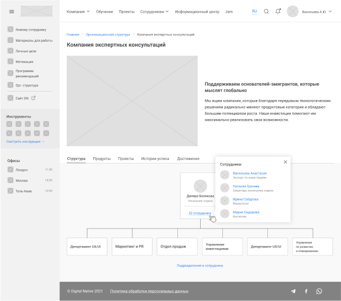Open the Telegram icon in footer
This screenshot has width=341, height=301.
pyautogui.click(x=293, y=291)
